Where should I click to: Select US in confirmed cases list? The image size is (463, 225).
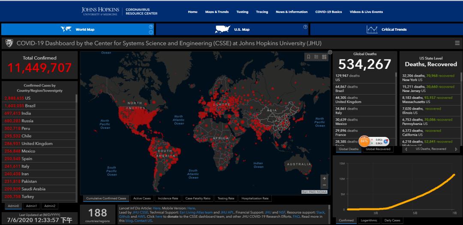[39, 98]
